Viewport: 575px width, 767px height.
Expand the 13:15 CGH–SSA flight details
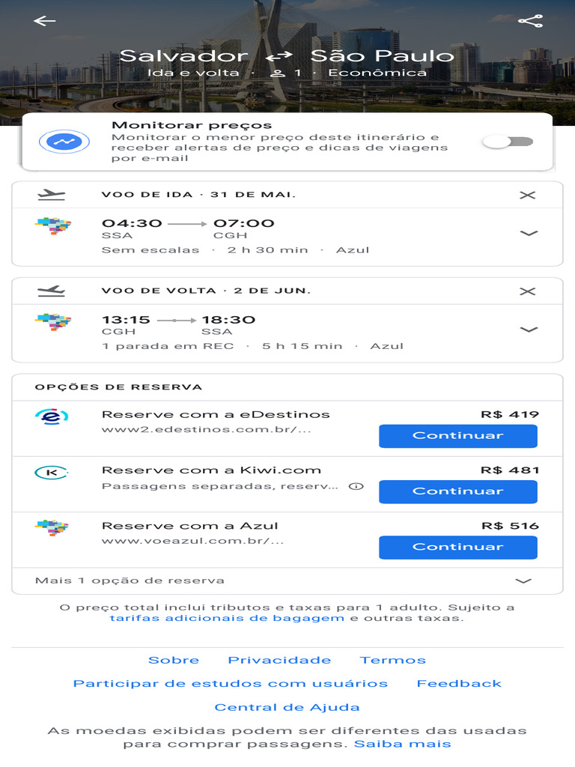click(x=529, y=329)
